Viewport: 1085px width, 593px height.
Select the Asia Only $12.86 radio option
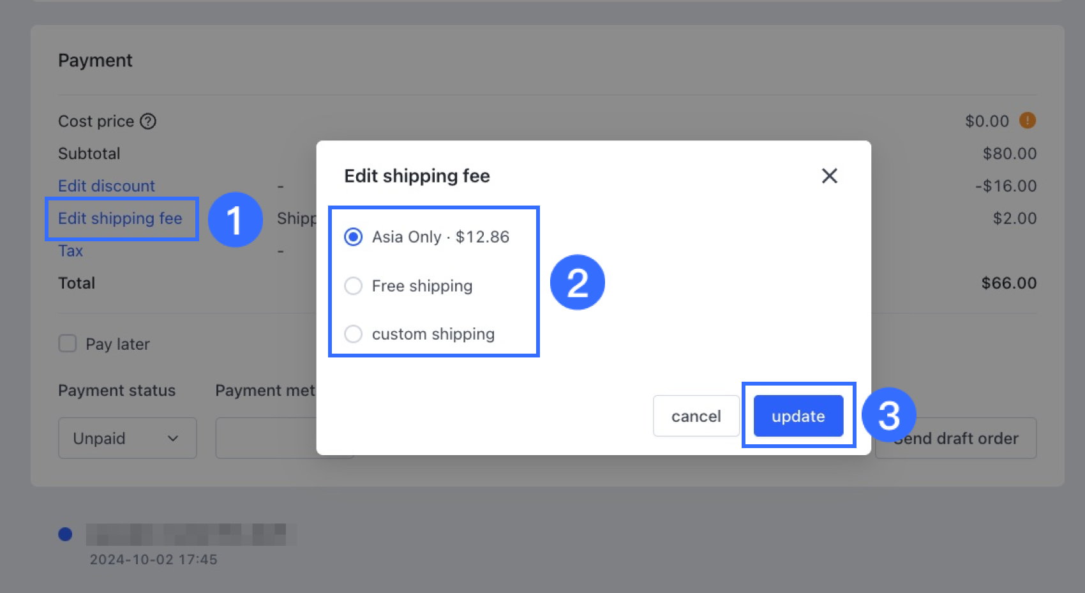pos(354,237)
